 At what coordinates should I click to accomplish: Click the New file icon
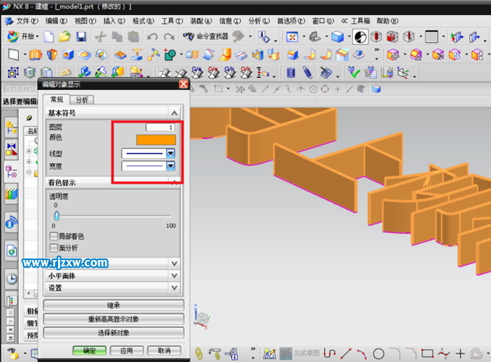(48, 37)
